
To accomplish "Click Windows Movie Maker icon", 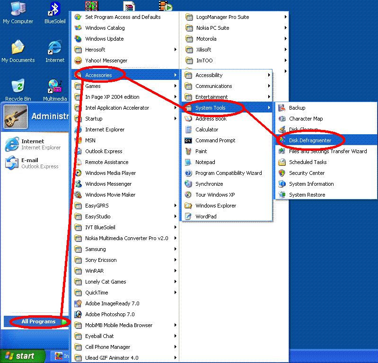I will point(78,195).
